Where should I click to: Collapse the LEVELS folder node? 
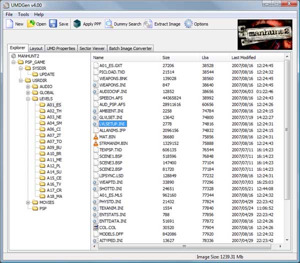pos(28,99)
